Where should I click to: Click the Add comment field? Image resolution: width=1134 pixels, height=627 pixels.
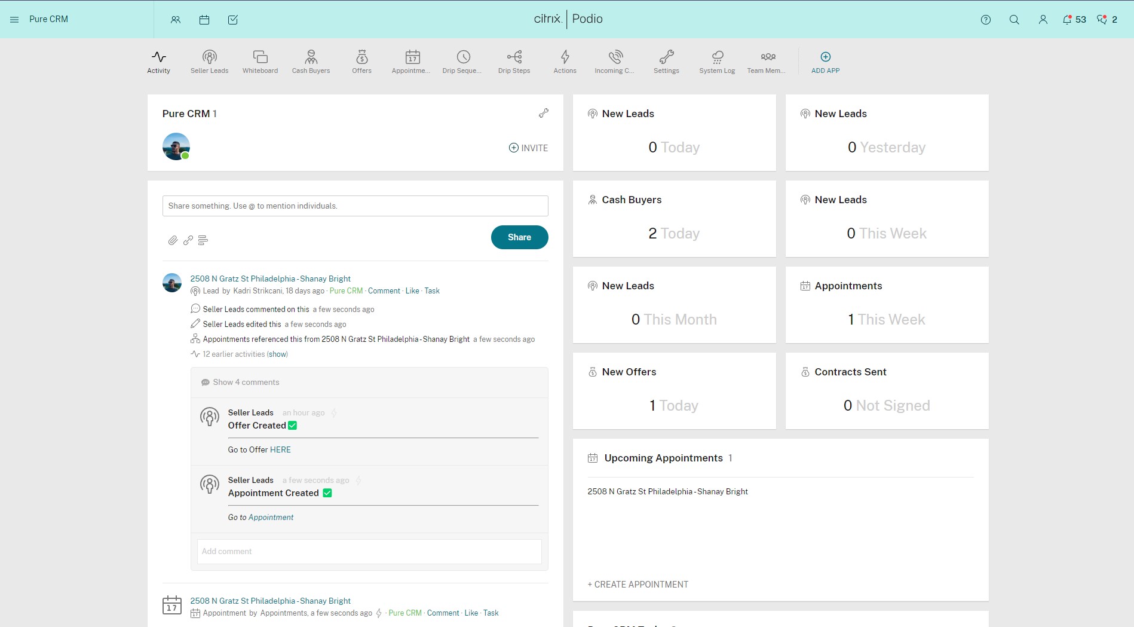coord(369,552)
